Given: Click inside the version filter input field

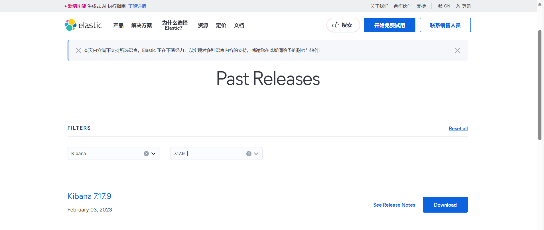Looking at the screenshot, I should (x=216, y=154).
